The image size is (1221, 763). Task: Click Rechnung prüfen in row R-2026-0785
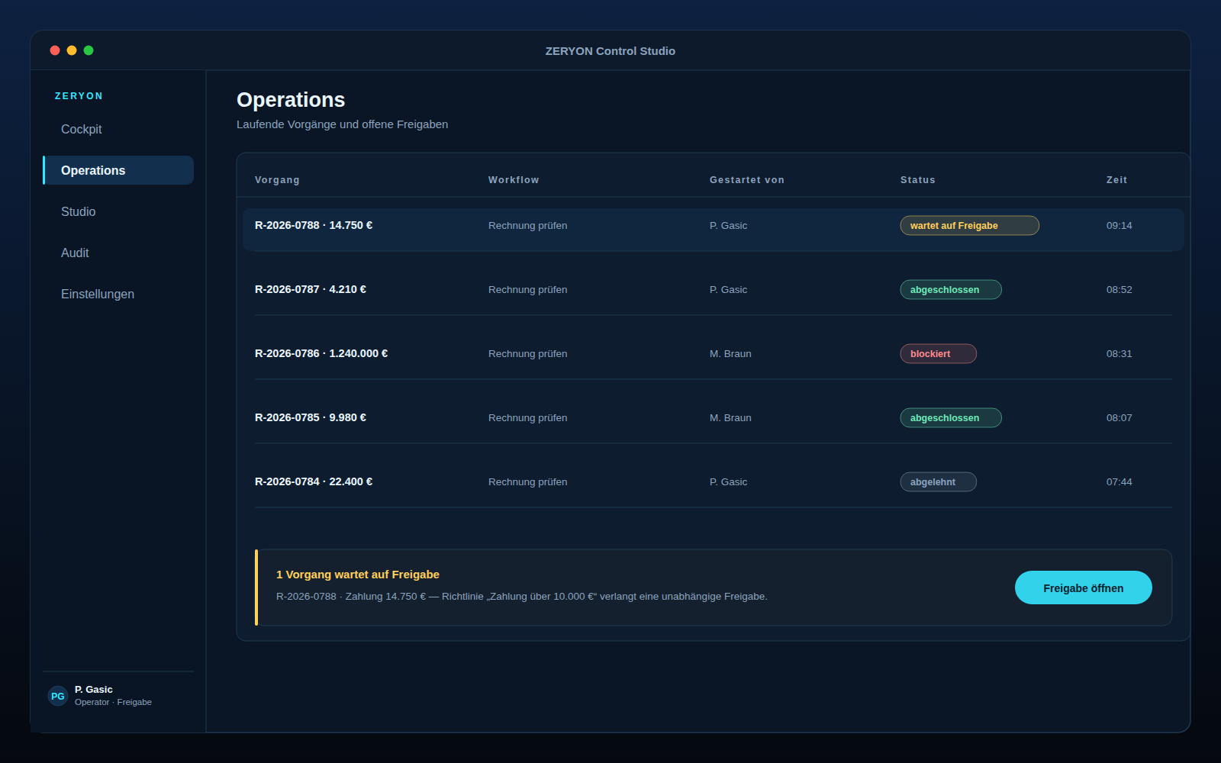click(x=527, y=418)
